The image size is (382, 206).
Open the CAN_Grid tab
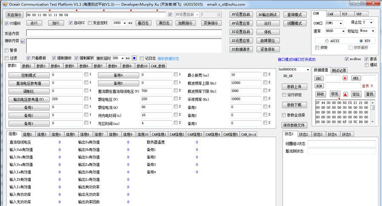coord(248,134)
